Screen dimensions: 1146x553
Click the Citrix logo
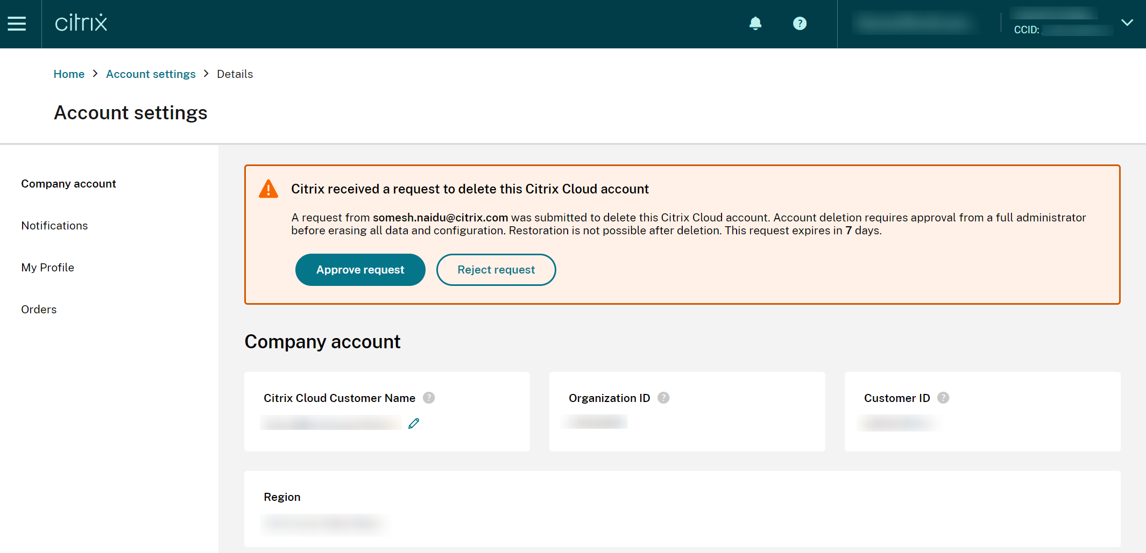81,23
